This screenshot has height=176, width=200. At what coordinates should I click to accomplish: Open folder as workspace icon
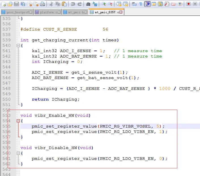[173, 4]
